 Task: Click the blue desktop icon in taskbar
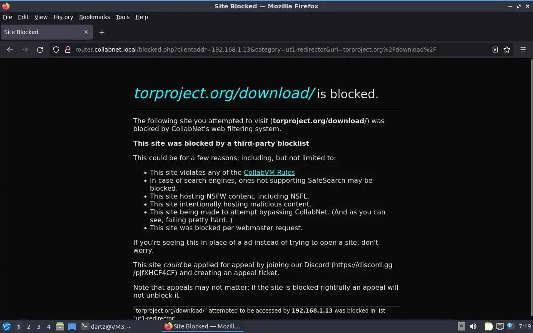(72, 326)
